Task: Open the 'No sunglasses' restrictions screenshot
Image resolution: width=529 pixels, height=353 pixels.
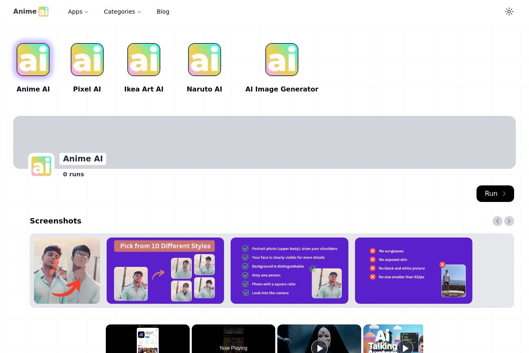Action: tap(414, 271)
